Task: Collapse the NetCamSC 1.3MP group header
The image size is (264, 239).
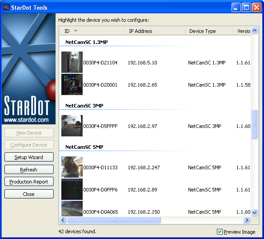Action: [86, 42]
